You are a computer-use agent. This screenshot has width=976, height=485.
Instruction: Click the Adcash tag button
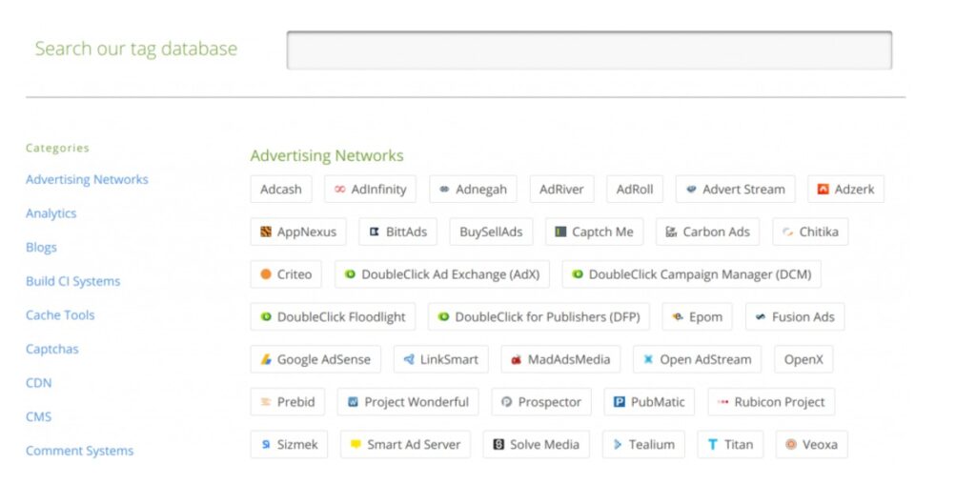point(281,190)
